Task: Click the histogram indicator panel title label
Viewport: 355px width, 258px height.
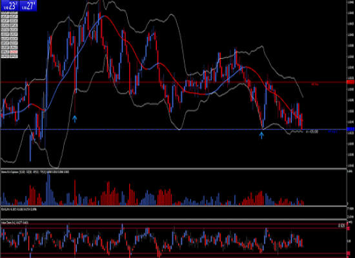Action: 35,172
